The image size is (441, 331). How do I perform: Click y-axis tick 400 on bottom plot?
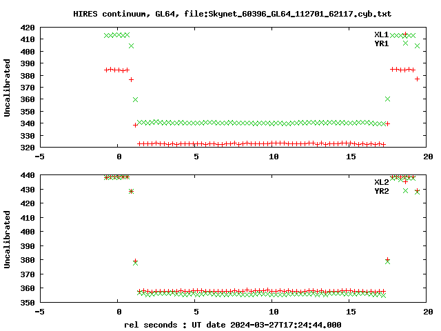[28, 232]
